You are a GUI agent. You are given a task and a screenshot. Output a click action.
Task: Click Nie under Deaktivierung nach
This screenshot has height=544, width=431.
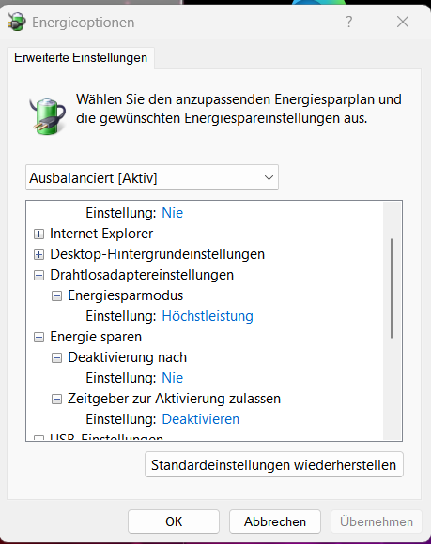[172, 378]
